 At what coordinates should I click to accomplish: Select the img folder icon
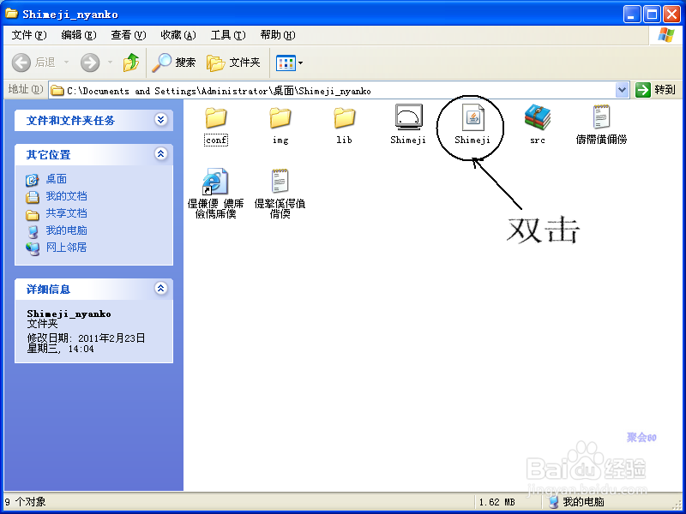[280, 118]
